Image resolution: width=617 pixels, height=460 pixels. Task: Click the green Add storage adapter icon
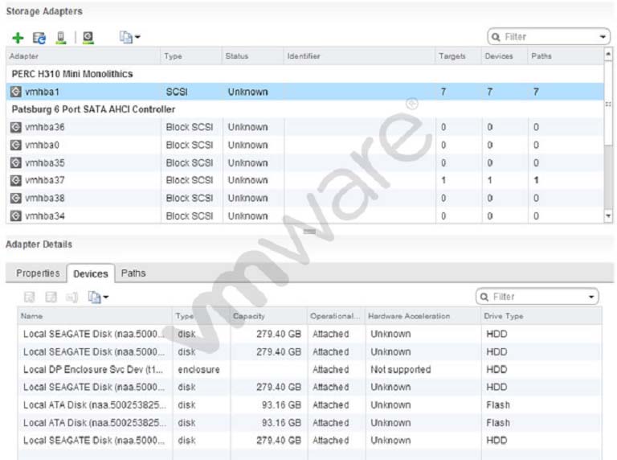pos(18,38)
